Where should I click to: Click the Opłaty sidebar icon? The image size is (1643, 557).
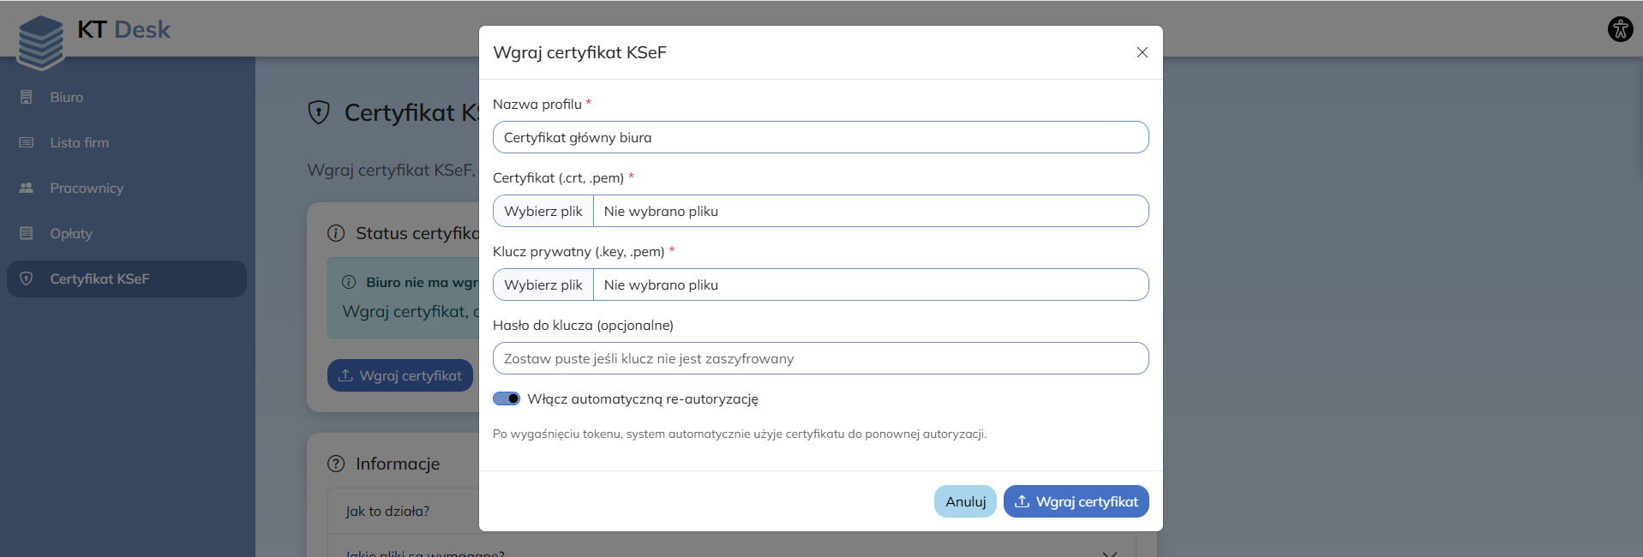click(27, 234)
